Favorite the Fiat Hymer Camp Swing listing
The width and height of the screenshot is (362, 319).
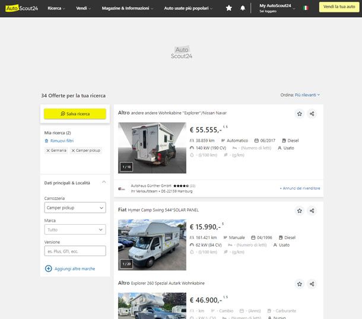coord(300,211)
